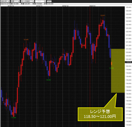Click the red vertical cursor line
This screenshot has height=127, width=132.
pyautogui.click(x=90, y=67)
